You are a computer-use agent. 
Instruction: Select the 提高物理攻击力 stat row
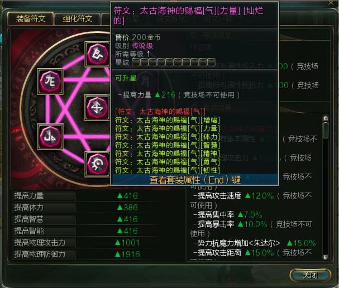coord(84,242)
